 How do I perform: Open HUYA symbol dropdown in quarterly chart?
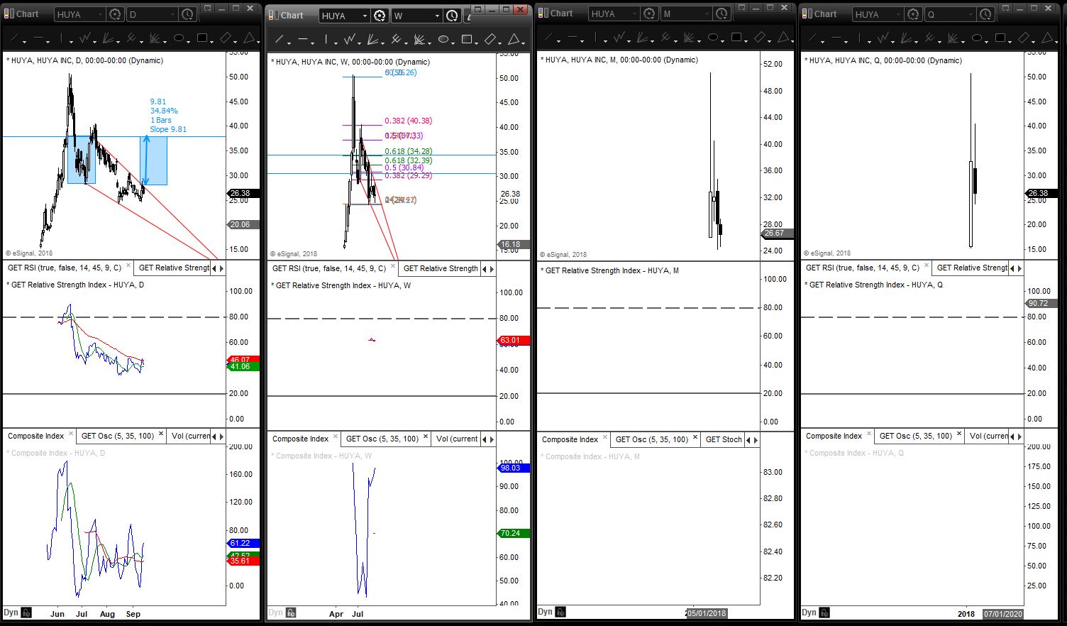click(878, 14)
